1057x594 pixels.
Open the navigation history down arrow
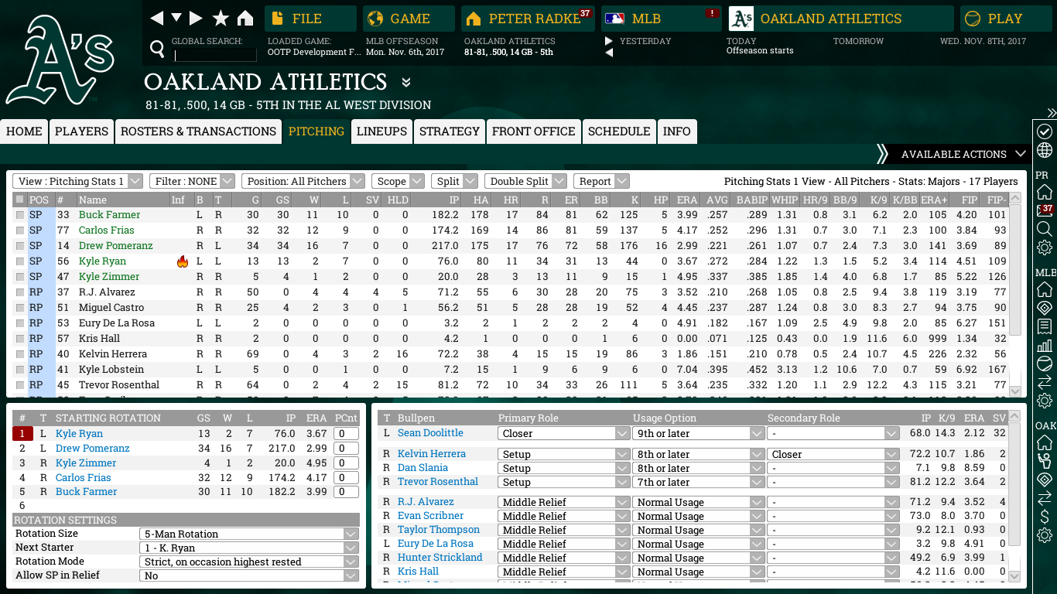point(176,18)
